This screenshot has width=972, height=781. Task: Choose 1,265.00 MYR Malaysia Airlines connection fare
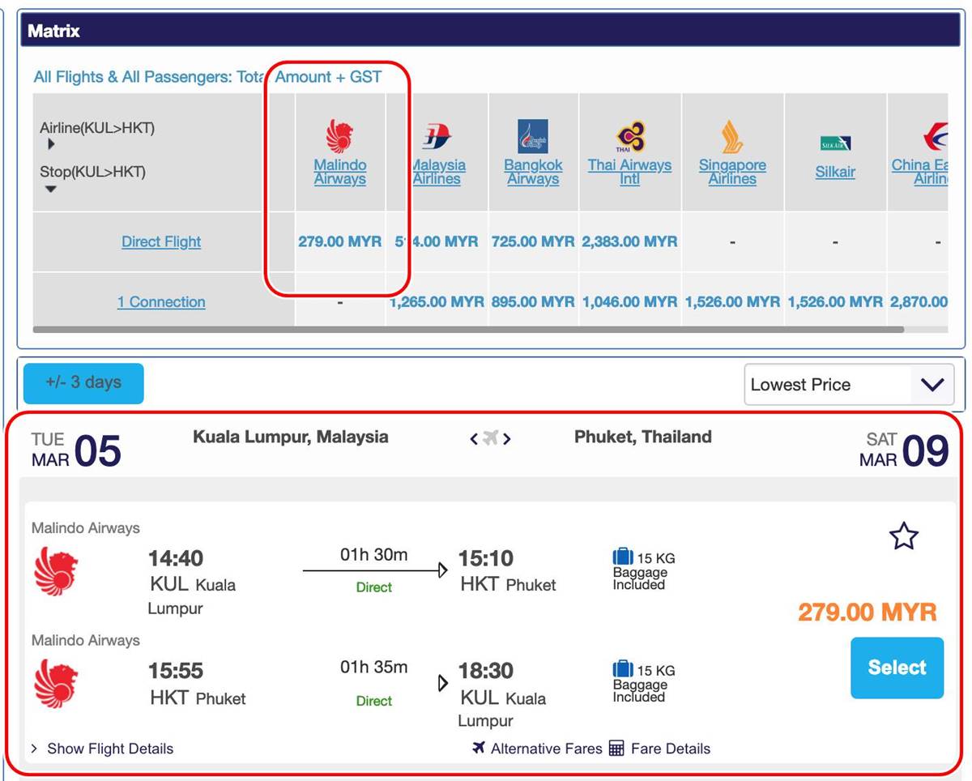coord(437,301)
